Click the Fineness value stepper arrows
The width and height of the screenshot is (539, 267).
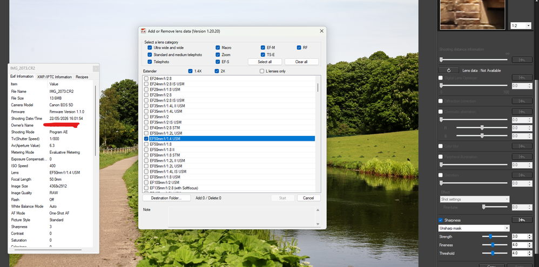click(x=529, y=245)
